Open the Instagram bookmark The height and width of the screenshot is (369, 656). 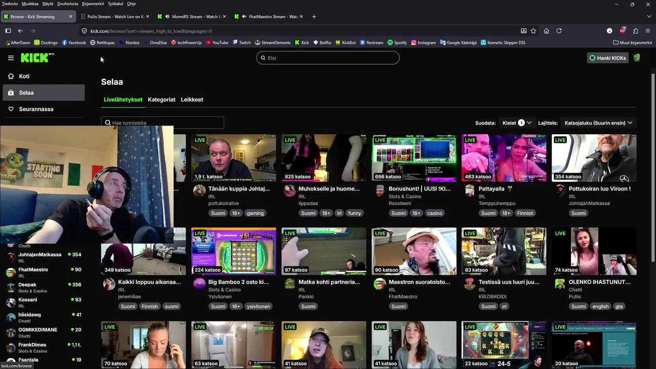(x=423, y=43)
